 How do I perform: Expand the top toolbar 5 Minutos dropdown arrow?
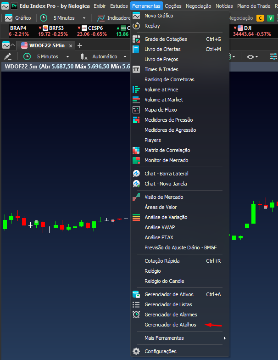point(84,18)
